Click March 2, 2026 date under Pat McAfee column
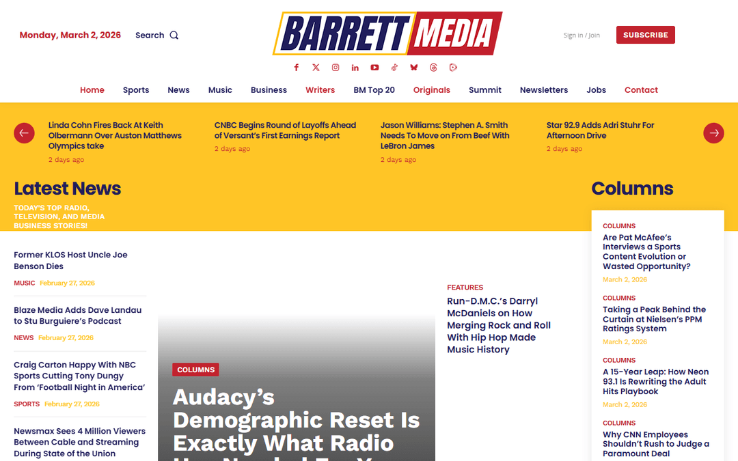 (625, 279)
